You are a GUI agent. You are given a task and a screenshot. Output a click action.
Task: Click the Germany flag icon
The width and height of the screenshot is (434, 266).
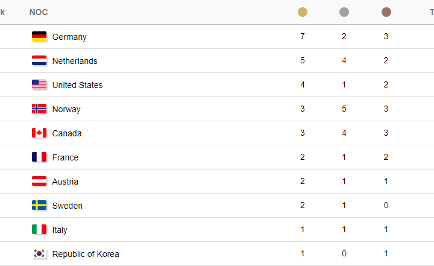39,36
